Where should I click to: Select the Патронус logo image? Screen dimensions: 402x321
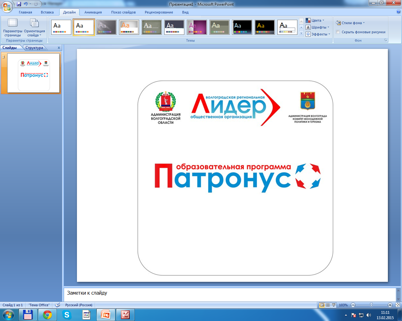[238, 178]
